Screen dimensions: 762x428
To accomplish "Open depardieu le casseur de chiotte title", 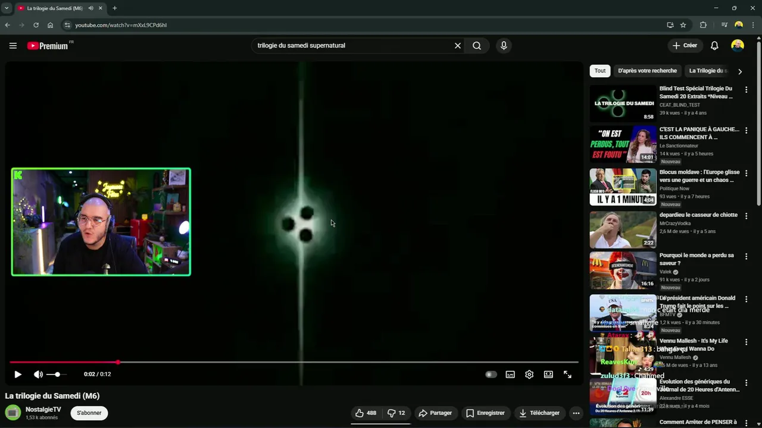I will (698, 215).
